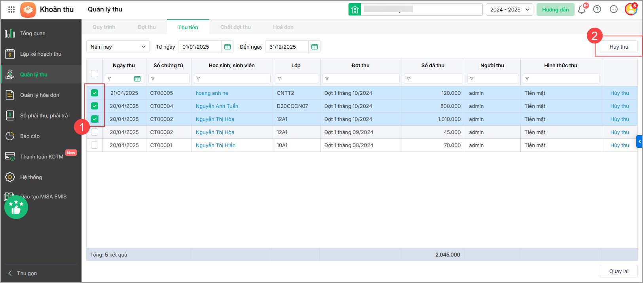Open calendar picker for Đến ngày

point(315,47)
